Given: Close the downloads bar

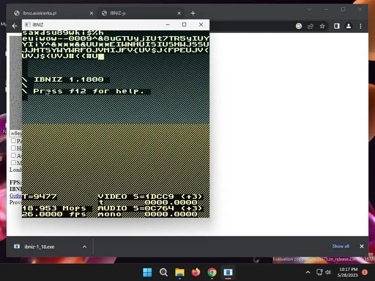Looking at the screenshot, I should point(361,246).
